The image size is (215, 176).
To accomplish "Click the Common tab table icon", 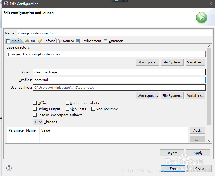I will 105,41.
